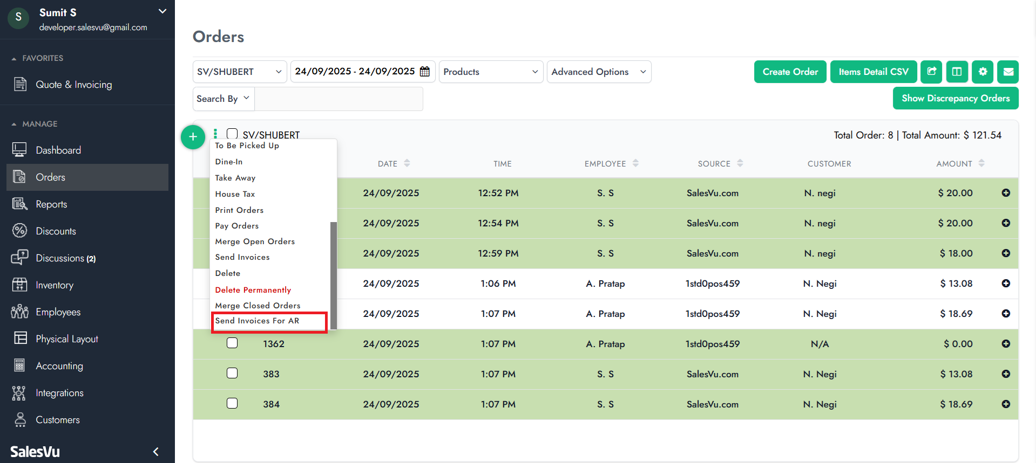Click the export share icon button
The width and height of the screenshot is (1036, 463).
[x=931, y=72]
